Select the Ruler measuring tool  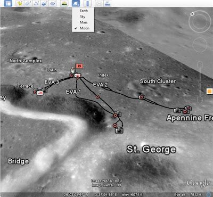pos(87,3)
